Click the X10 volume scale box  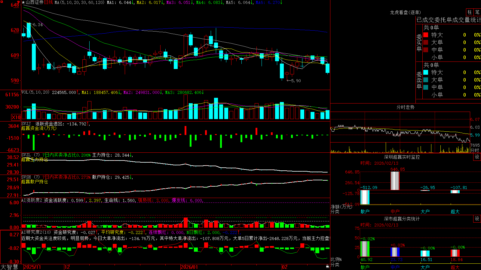tap(16, 117)
